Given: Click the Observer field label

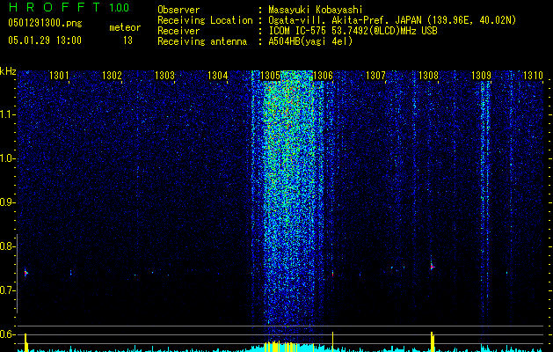Looking at the screenshot, I should 178,10.
